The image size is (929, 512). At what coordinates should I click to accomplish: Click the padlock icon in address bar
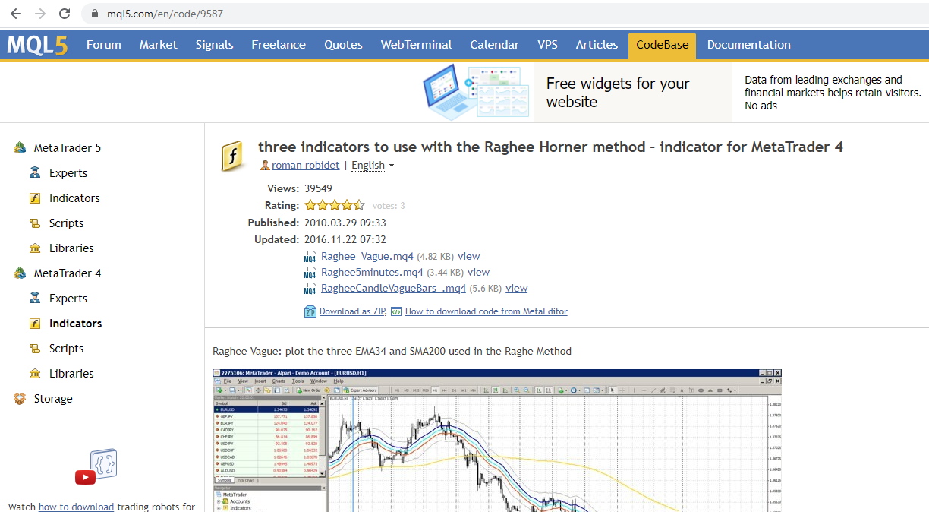point(95,14)
